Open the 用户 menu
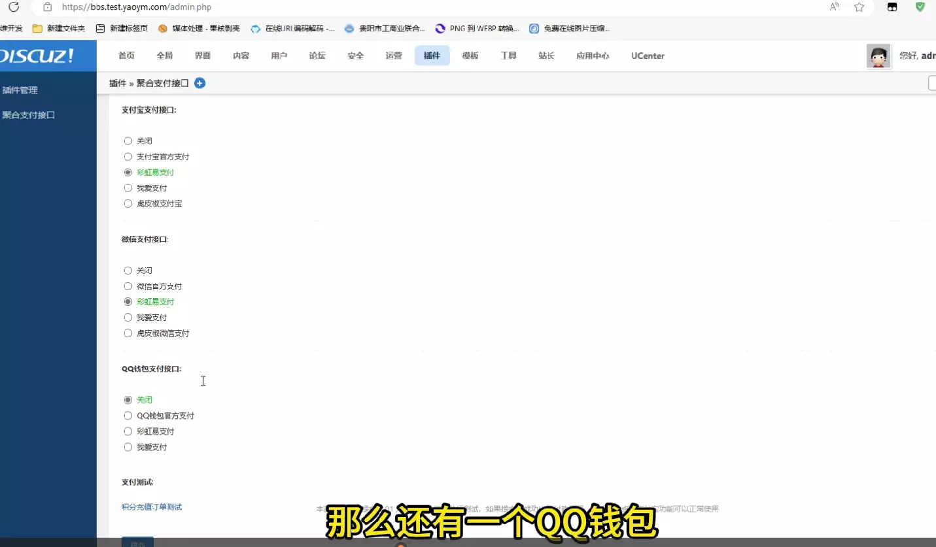This screenshot has height=547, width=936. coord(279,56)
